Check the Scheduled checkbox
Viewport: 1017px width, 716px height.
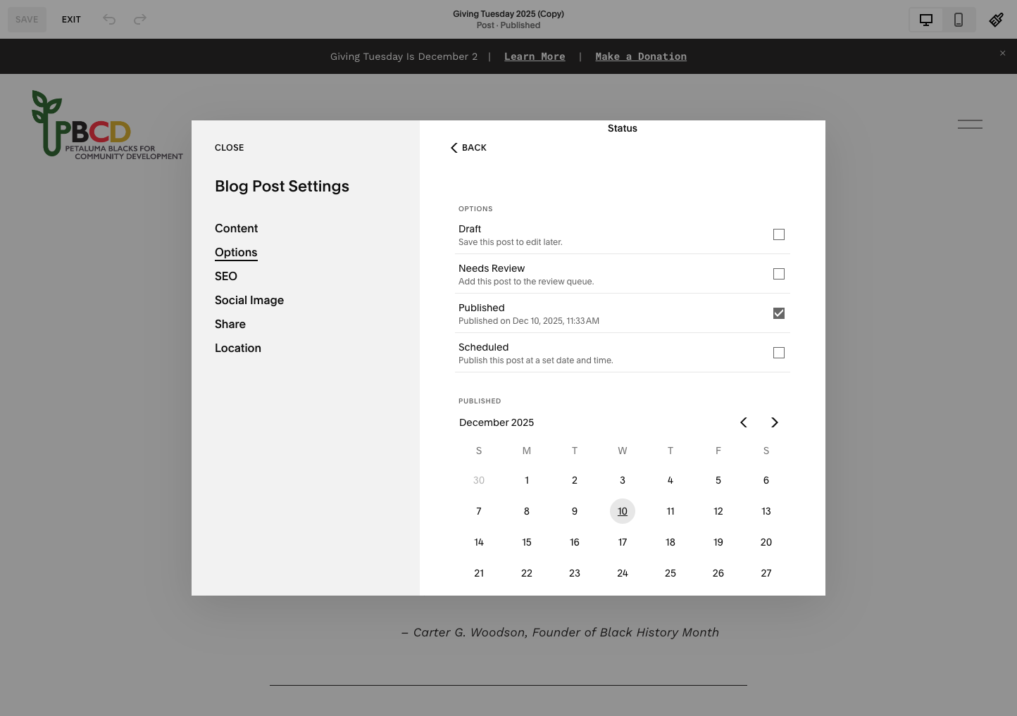coord(779,353)
